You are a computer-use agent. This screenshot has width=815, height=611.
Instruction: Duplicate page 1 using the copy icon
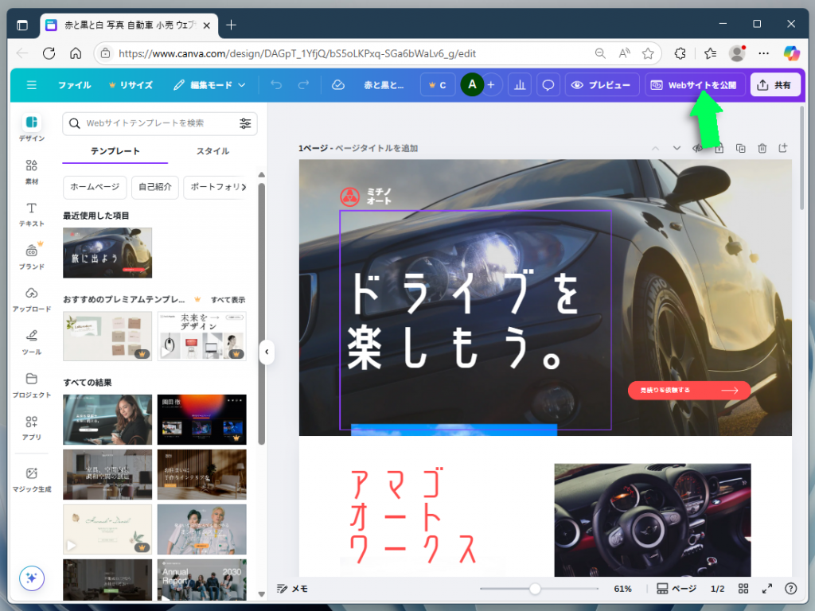click(741, 148)
